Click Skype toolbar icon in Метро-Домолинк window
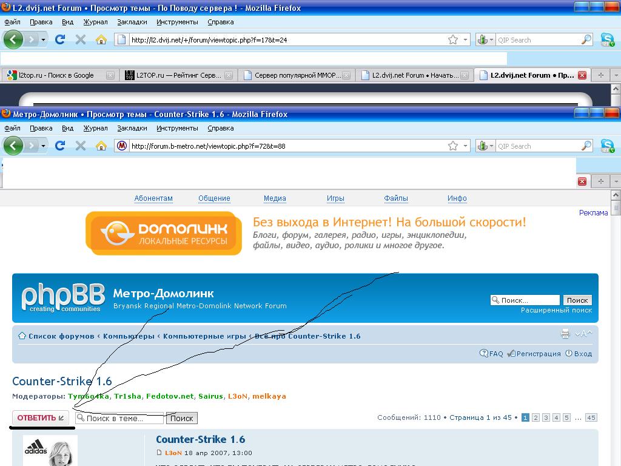 [x=607, y=146]
